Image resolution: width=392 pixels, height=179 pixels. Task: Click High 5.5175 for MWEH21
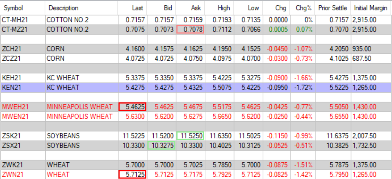(x=219, y=107)
